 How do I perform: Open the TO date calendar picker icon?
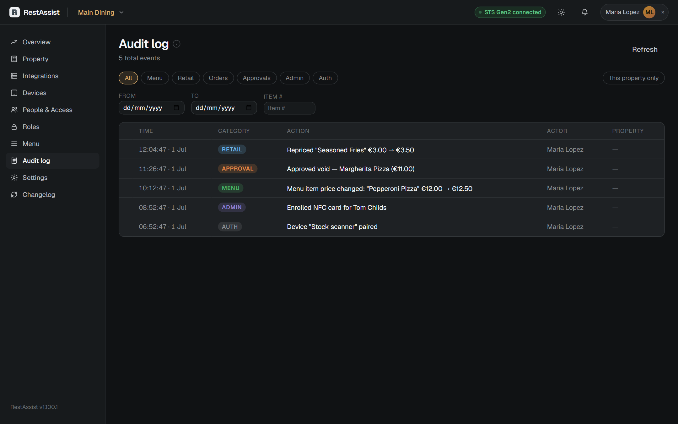249,108
